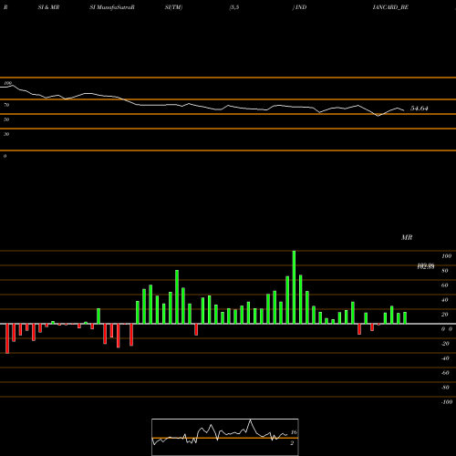Click the header text SI(TM)
The height and width of the screenshot is (456, 456).
tap(173, 7)
